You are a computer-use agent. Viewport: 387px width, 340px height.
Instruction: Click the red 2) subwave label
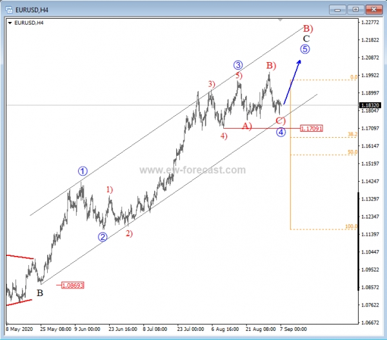[129, 233]
